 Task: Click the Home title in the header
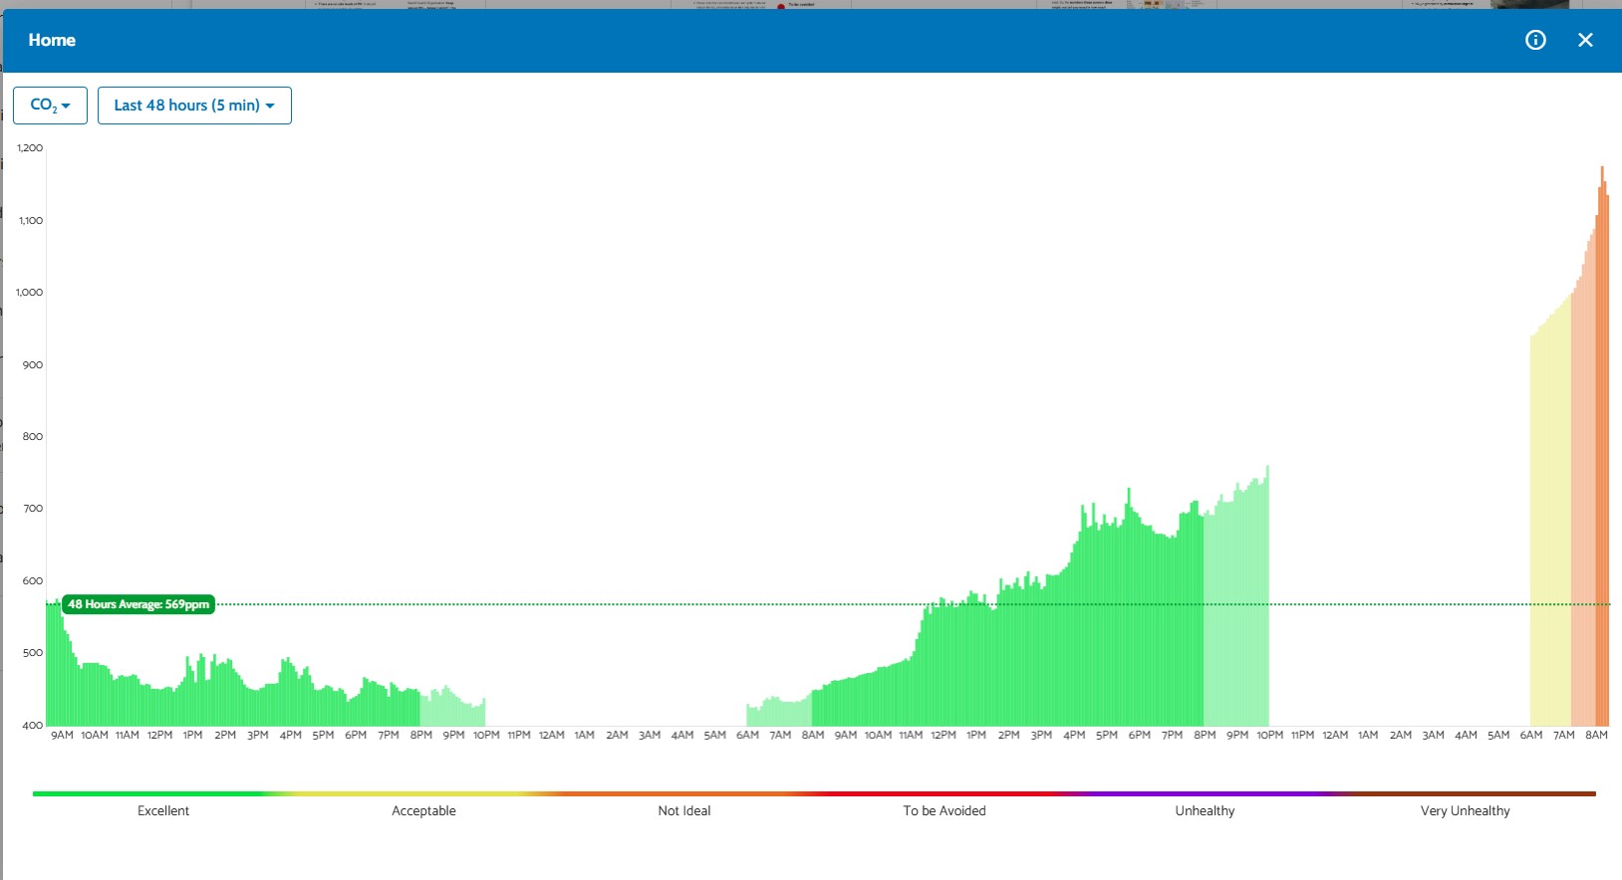[x=52, y=40]
